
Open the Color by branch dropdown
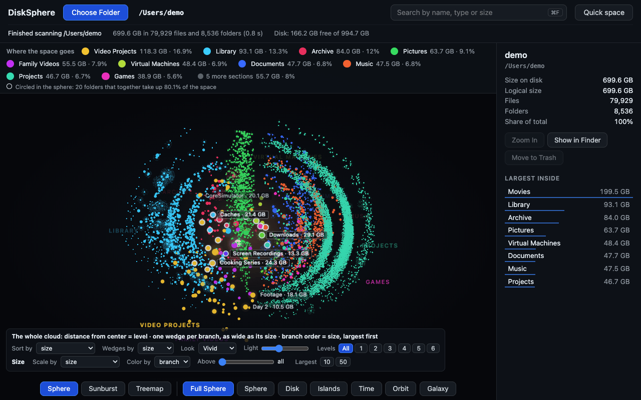pos(172,361)
